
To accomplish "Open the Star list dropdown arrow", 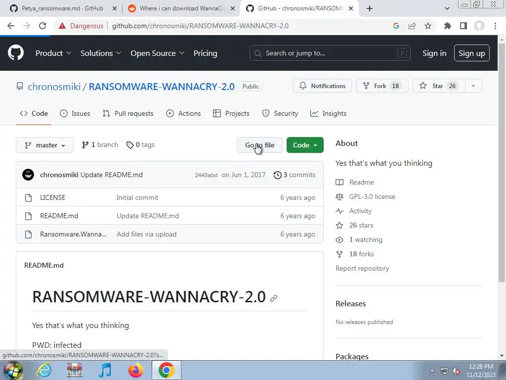I will (473, 86).
